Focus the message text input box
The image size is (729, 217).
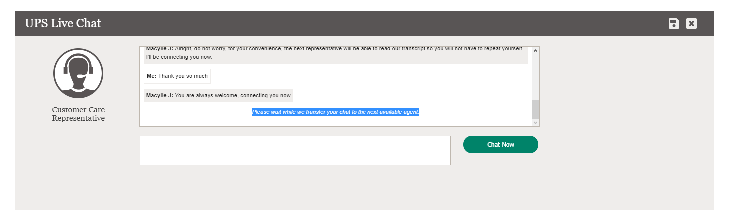point(295,150)
